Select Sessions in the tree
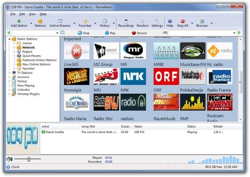250x177 pixels. (x=23, y=77)
